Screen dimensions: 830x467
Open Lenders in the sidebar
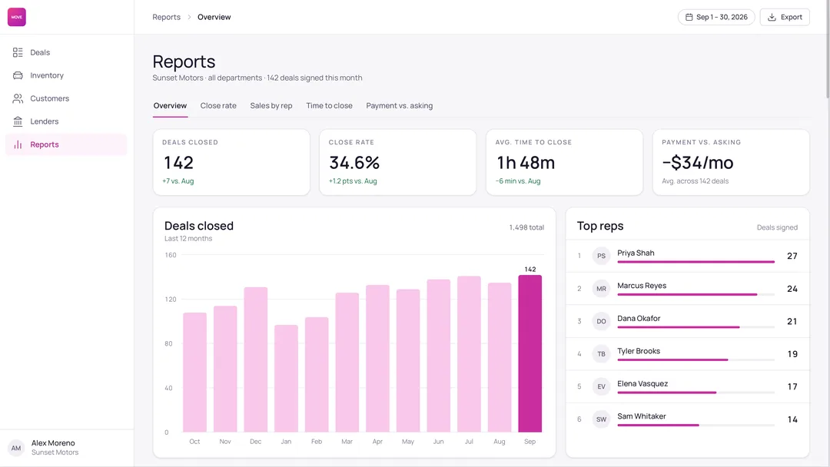pos(66,121)
